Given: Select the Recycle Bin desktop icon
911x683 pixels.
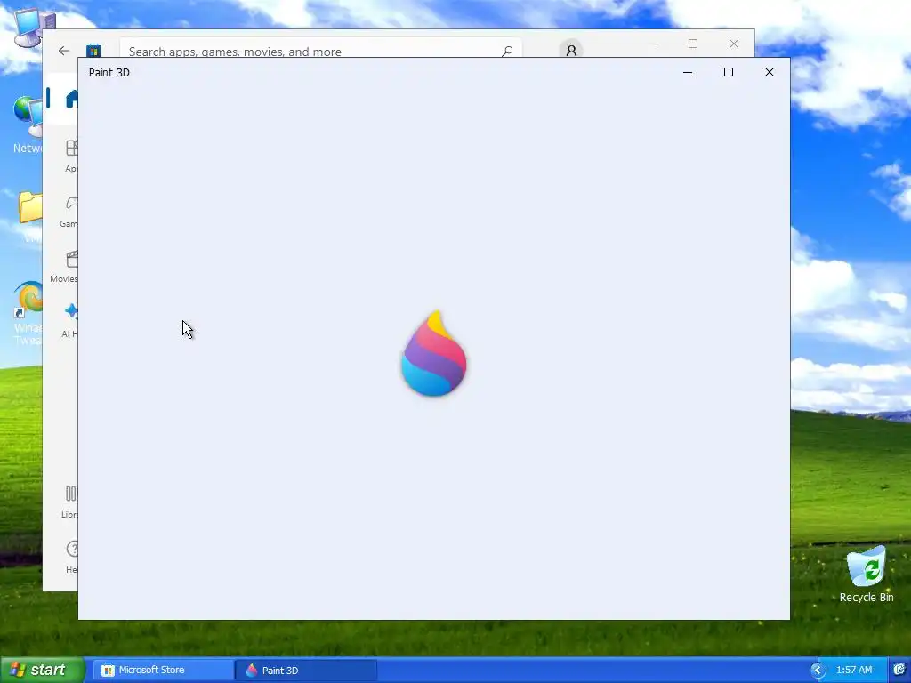Looking at the screenshot, I should pos(867,574).
